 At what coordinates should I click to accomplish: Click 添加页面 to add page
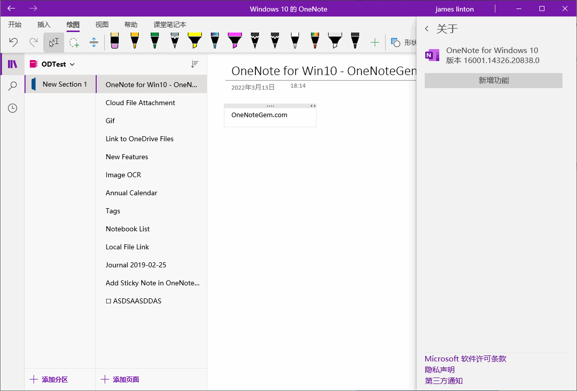pyautogui.click(x=120, y=379)
